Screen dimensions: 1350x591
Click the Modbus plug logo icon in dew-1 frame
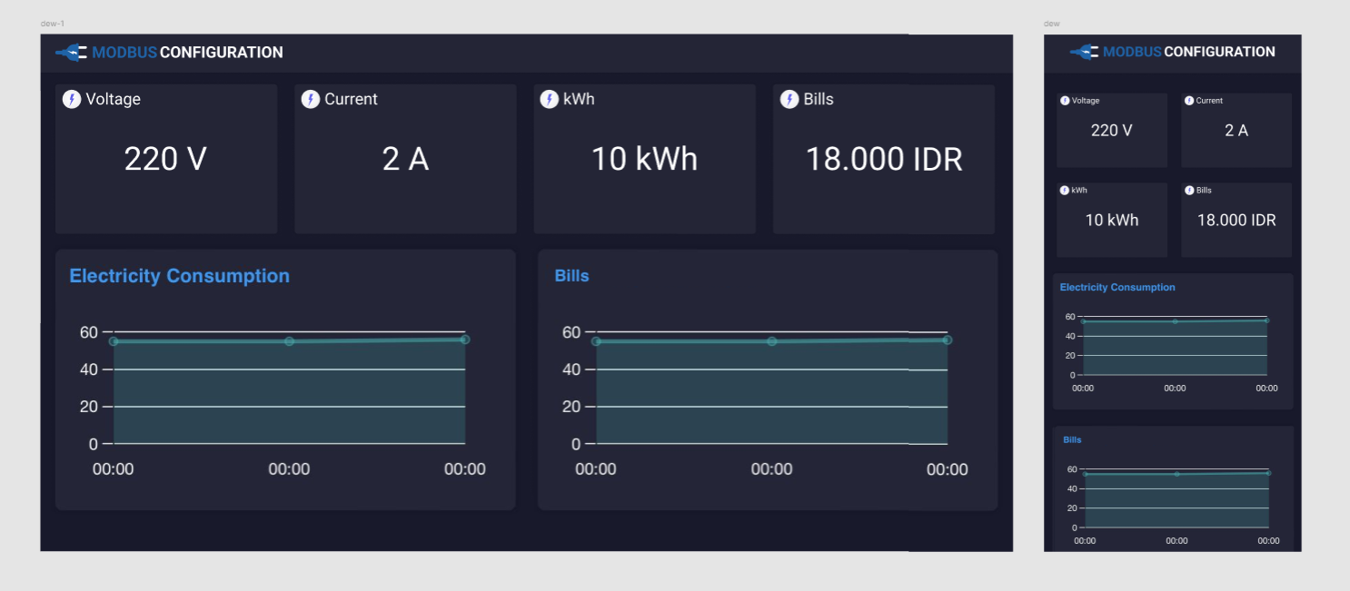(x=72, y=53)
